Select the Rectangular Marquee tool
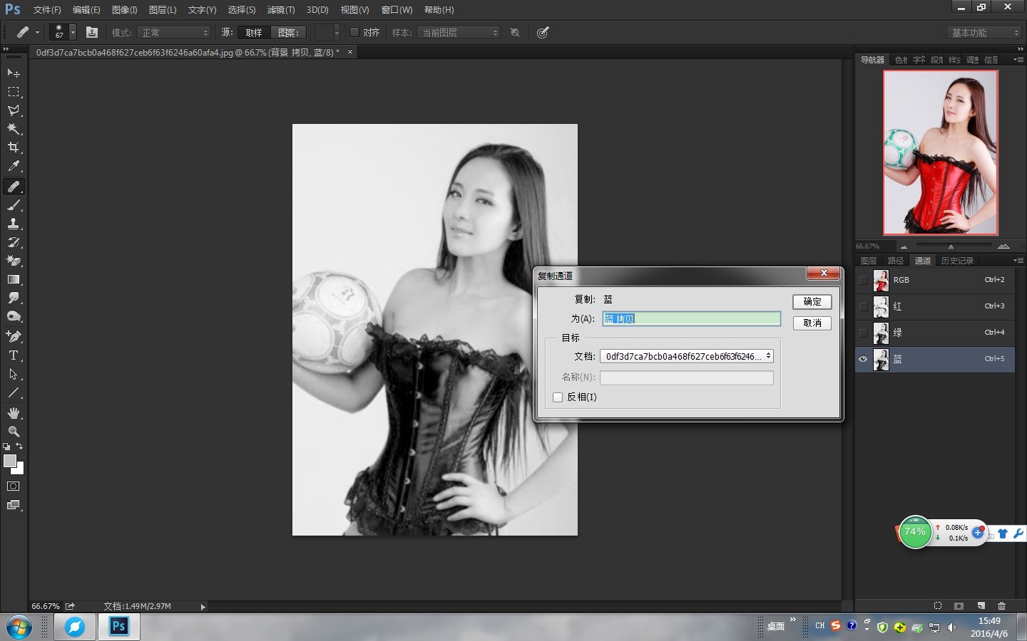 click(14, 92)
